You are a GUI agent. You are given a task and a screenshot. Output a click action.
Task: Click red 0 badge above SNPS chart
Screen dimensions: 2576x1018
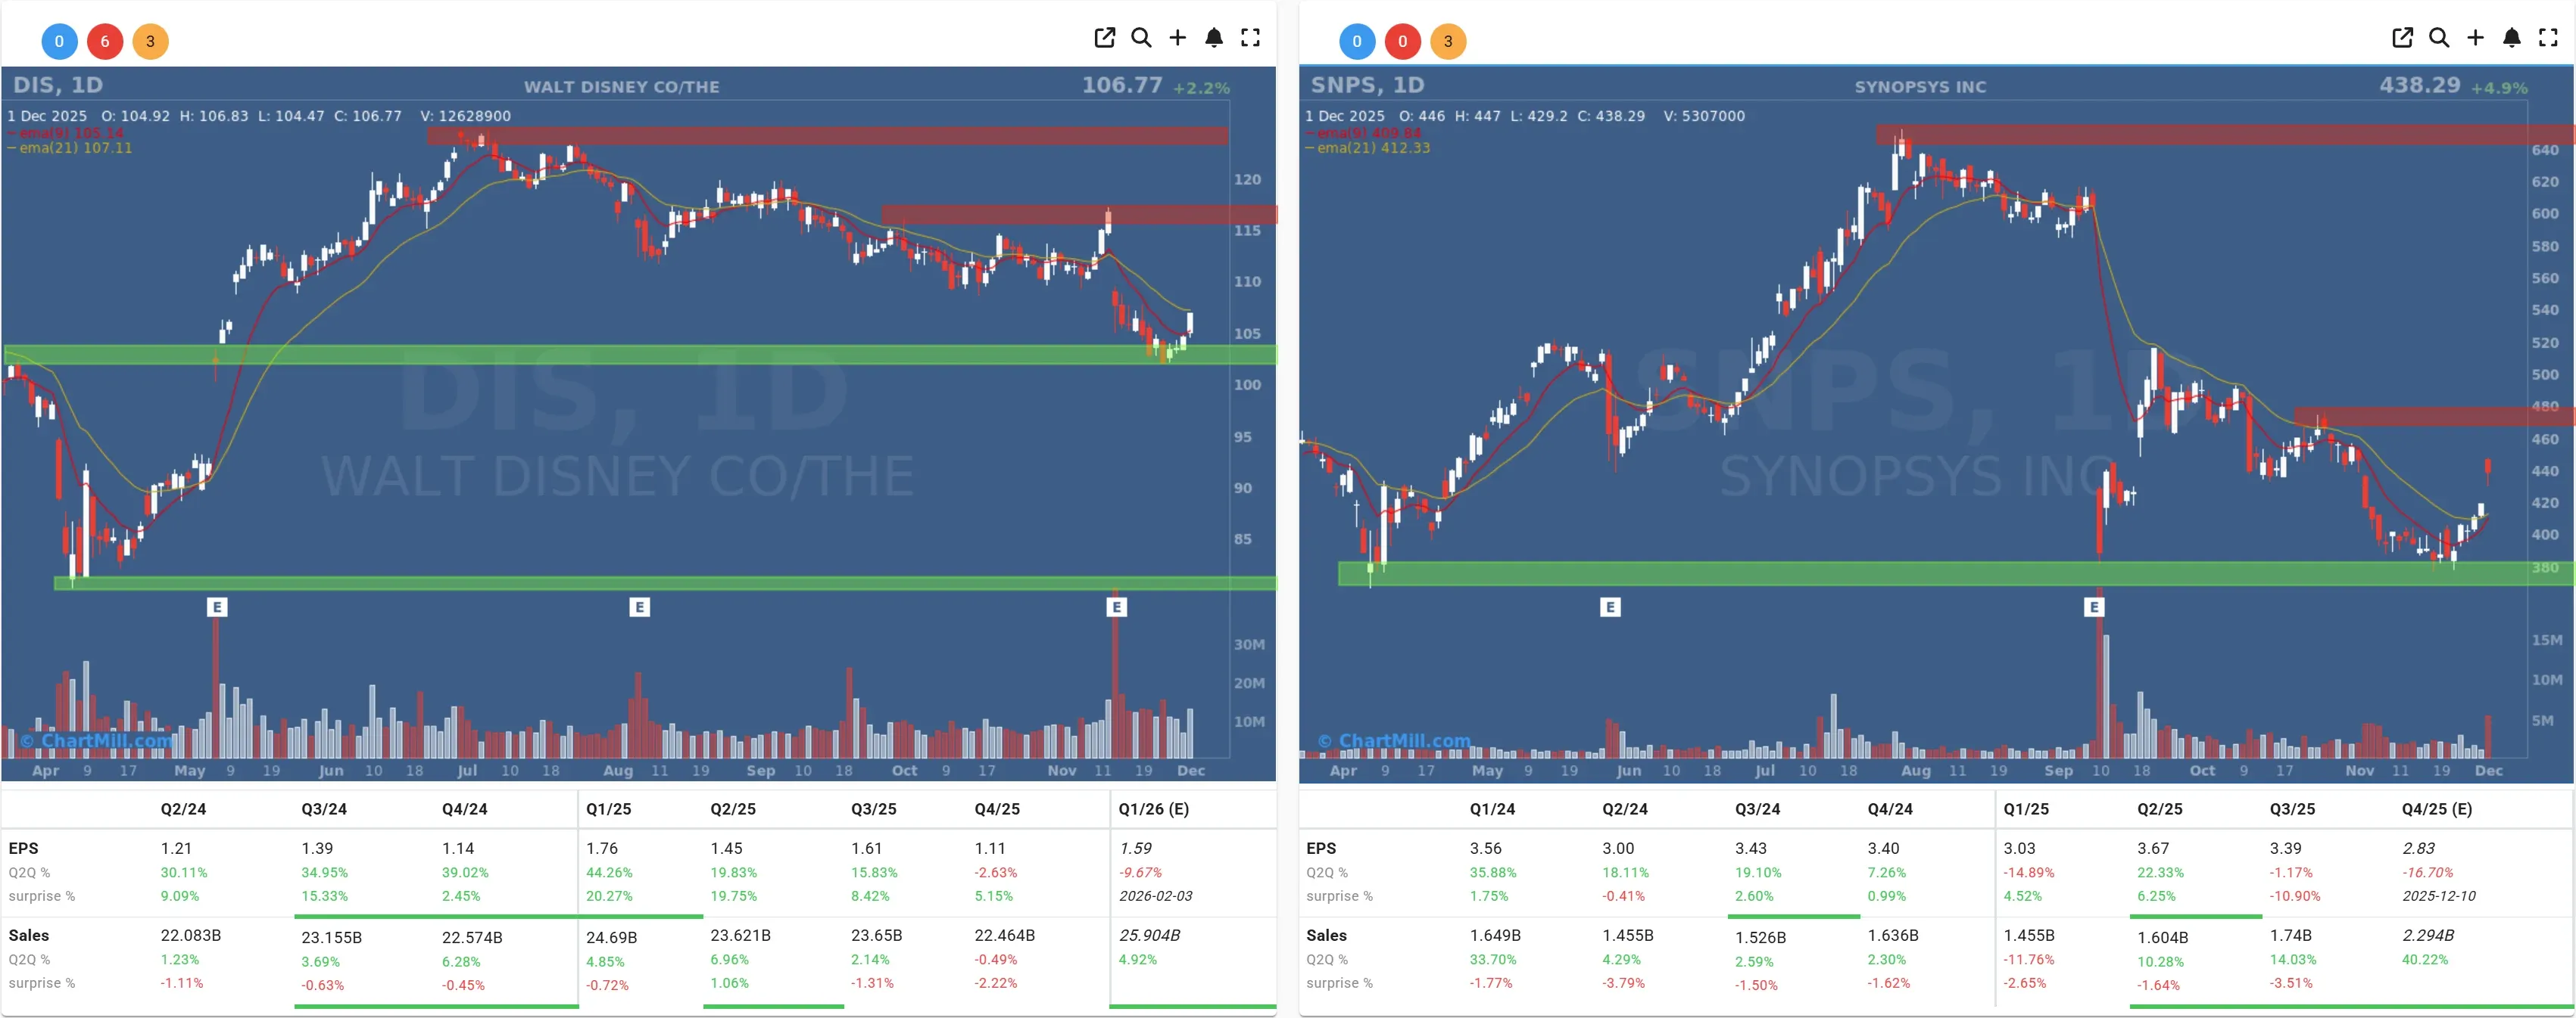coord(1403,41)
